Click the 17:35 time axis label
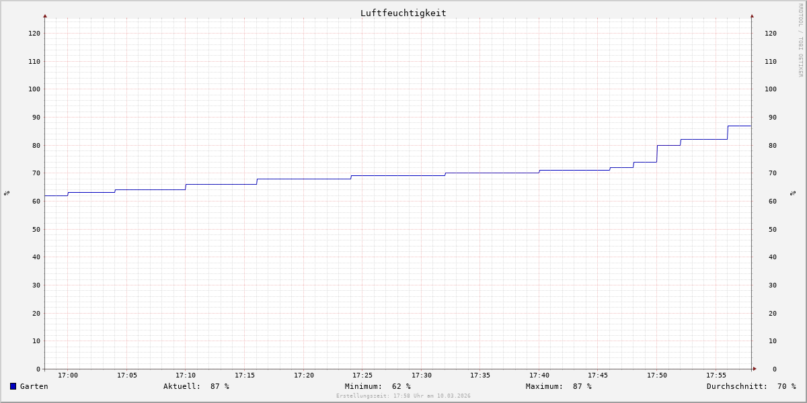The image size is (807, 403). click(480, 375)
